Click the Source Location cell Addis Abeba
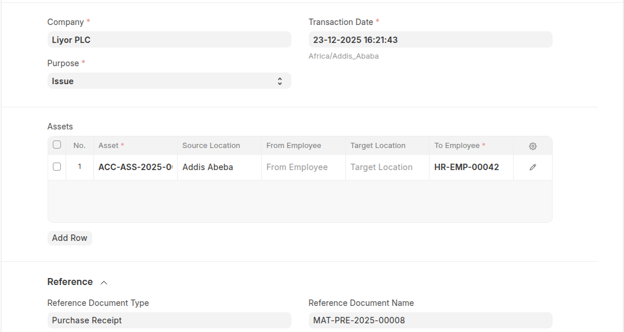The height and width of the screenshot is (332, 624). 219,167
